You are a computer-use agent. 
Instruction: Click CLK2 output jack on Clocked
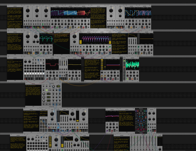pyautogui.click(x=57, y=104)
